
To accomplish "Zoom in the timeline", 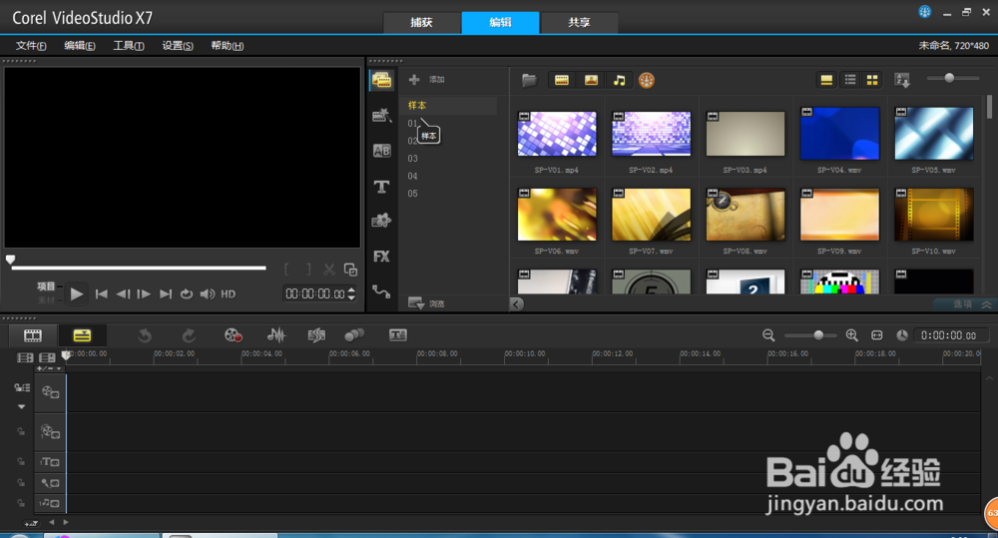I will 851,335.
